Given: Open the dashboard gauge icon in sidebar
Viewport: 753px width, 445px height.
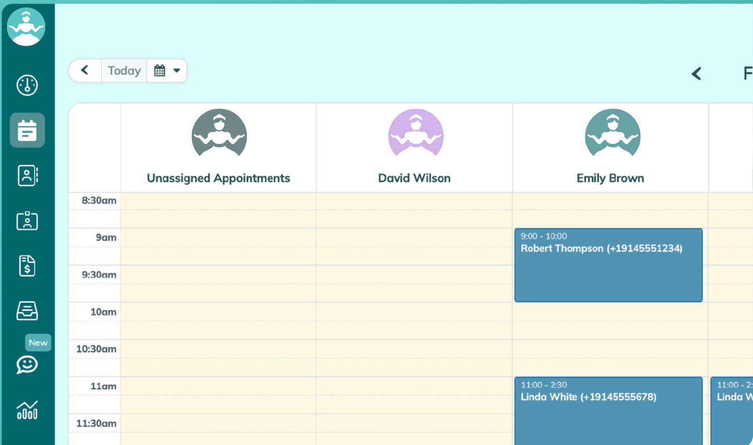Looking at the screenshot, I should point(27,85).
